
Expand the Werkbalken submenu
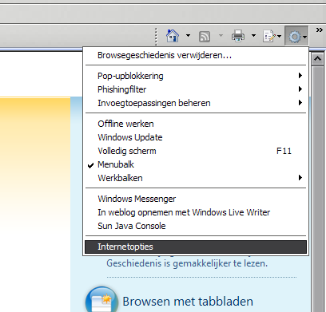click(196, 178)
